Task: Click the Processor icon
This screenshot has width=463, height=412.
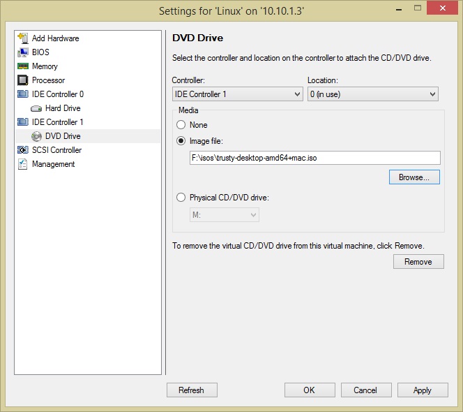Action: coord(23,80)
